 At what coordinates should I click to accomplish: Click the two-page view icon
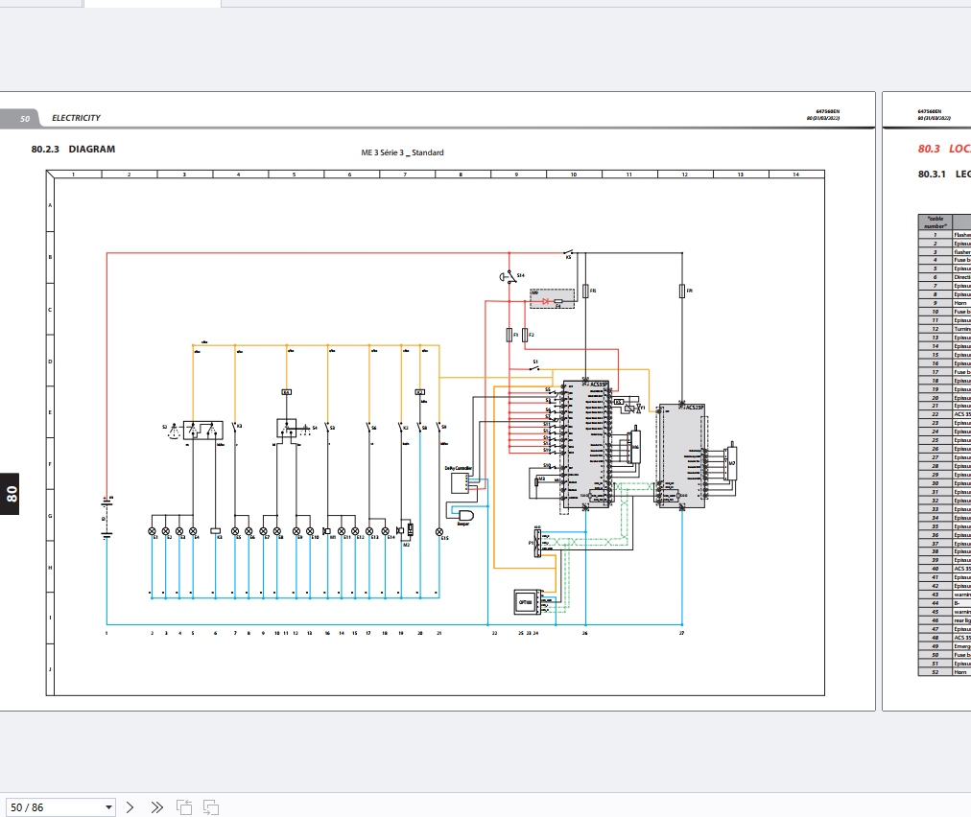pyautogui.click(x=210, y=807)
